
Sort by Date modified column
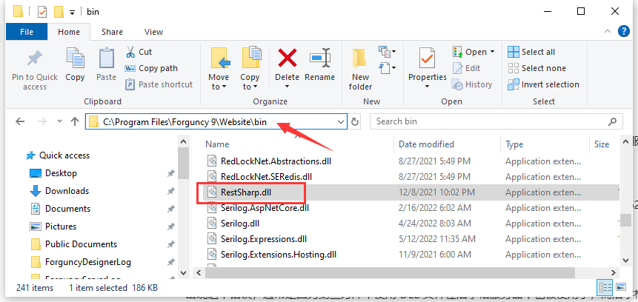point(426,144)
